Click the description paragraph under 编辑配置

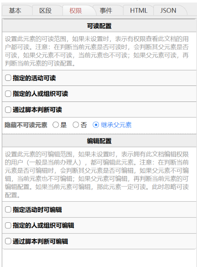pos(97,174)
